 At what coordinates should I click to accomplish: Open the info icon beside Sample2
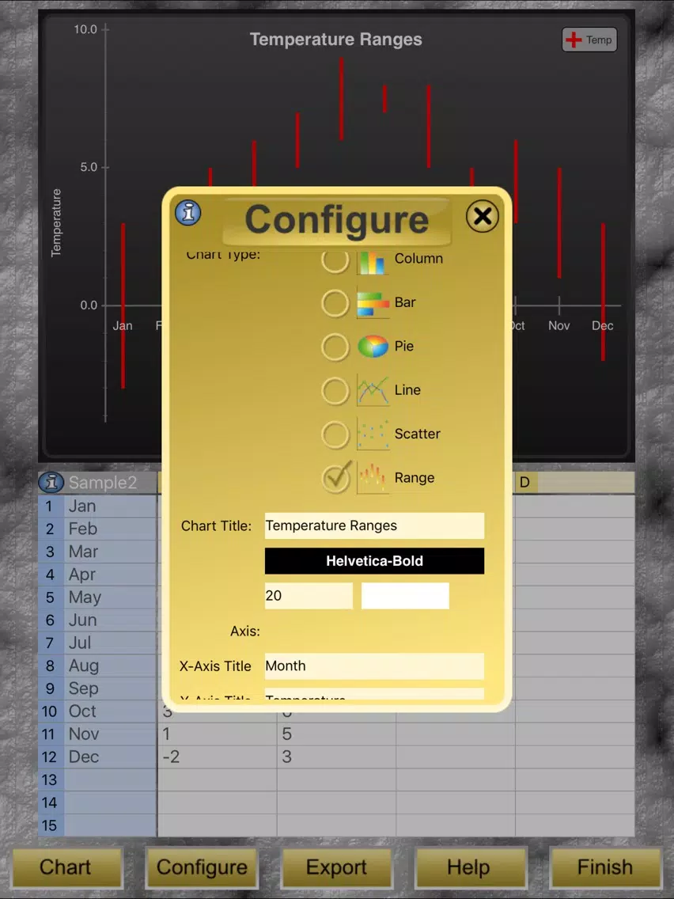point(51,482)
